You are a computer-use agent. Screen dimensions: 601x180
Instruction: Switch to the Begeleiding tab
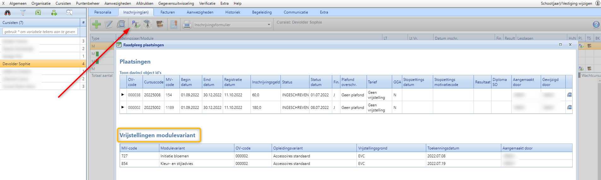(x=262, y=12)
